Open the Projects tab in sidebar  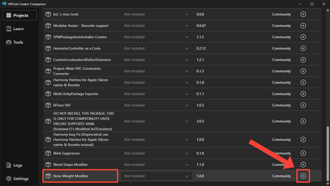pos(20,15)
